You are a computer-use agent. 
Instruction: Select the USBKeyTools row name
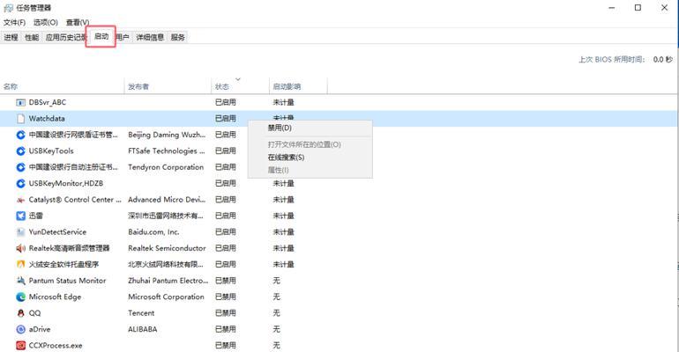51,151
